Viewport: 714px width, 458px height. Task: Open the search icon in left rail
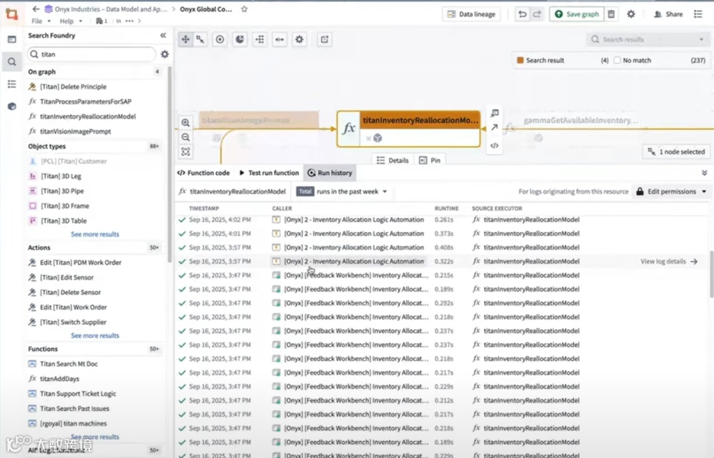coord(12,62)
